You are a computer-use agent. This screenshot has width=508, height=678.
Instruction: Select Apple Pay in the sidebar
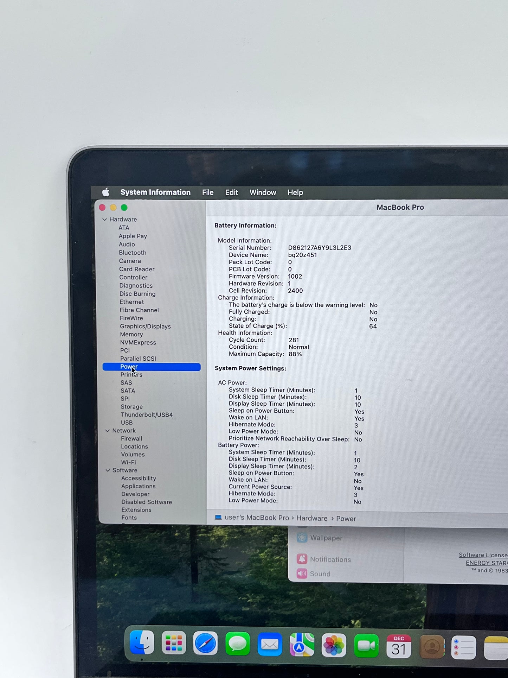(133, 236)
